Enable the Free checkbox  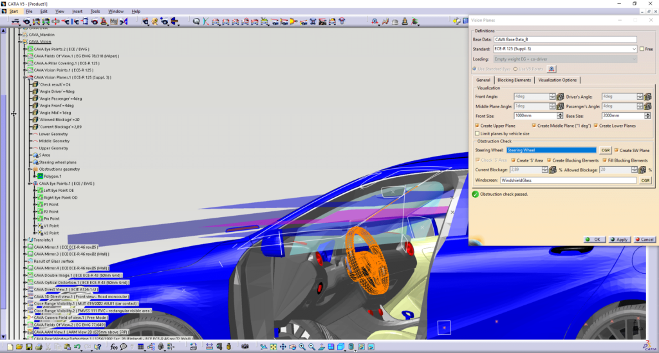[642, 49]
